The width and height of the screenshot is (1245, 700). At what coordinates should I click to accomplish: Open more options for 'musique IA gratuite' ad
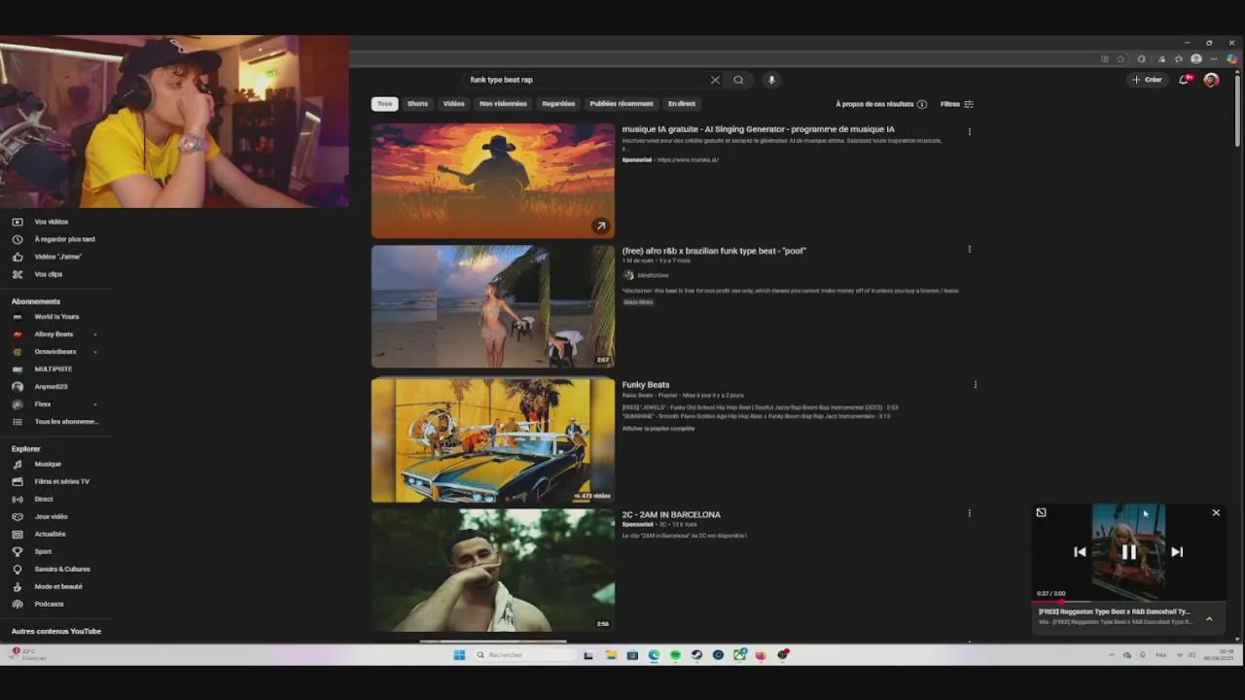pos(969,131)
